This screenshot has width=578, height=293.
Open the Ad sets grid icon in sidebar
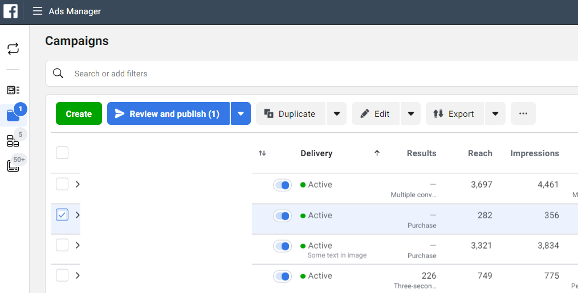[13, 141]
